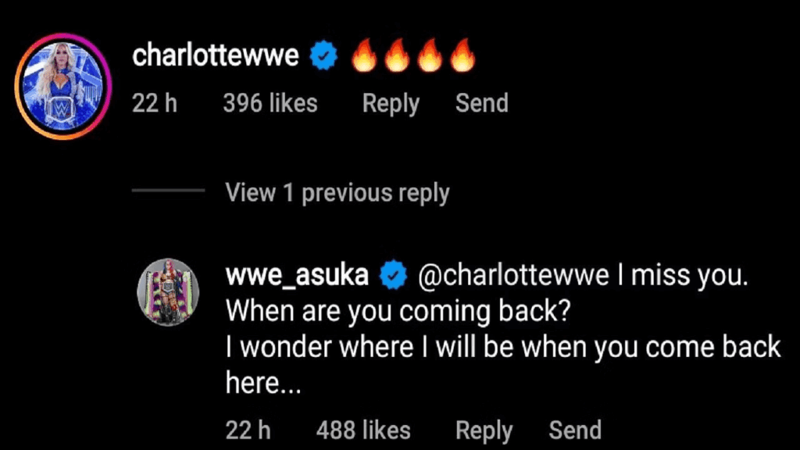The height and width of the screenshot is (450, 800).
Task: Click the wwe_asuka username
Action: click(x=296, y=275)
